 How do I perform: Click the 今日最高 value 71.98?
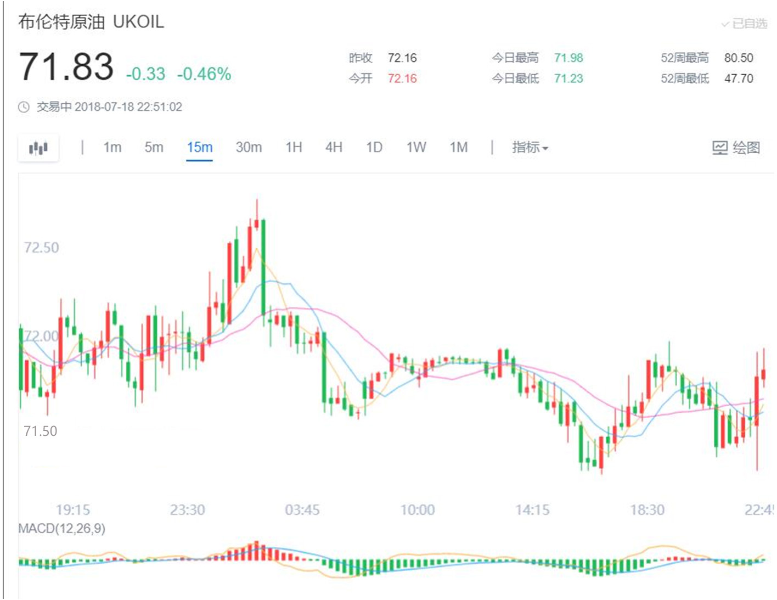[x=568, y=58]
